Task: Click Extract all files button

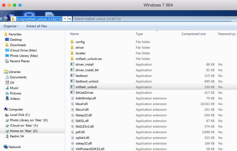Action: [x=37, y=26]
